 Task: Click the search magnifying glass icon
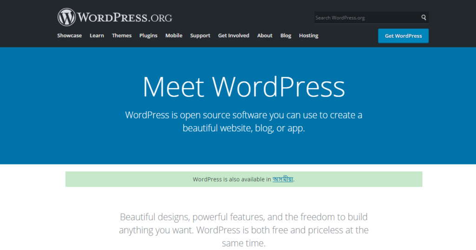coord(423,18)
